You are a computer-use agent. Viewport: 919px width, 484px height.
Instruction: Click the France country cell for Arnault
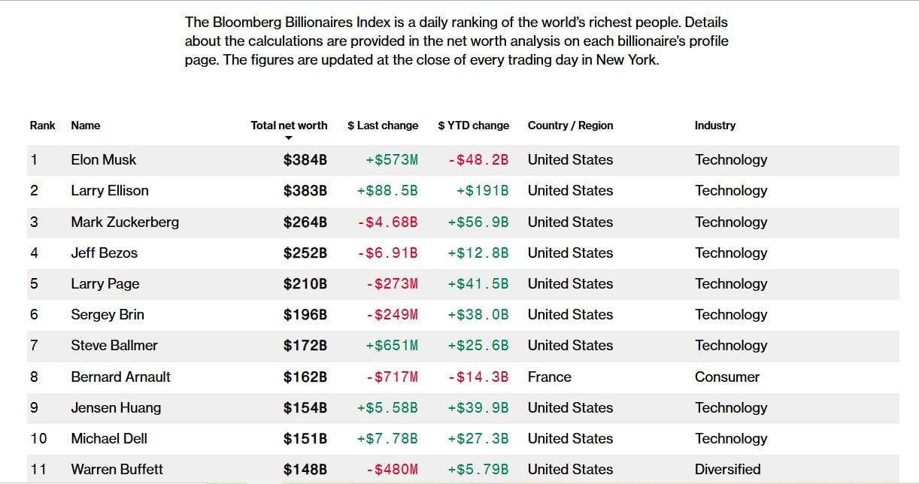click(x=549, y=377)
